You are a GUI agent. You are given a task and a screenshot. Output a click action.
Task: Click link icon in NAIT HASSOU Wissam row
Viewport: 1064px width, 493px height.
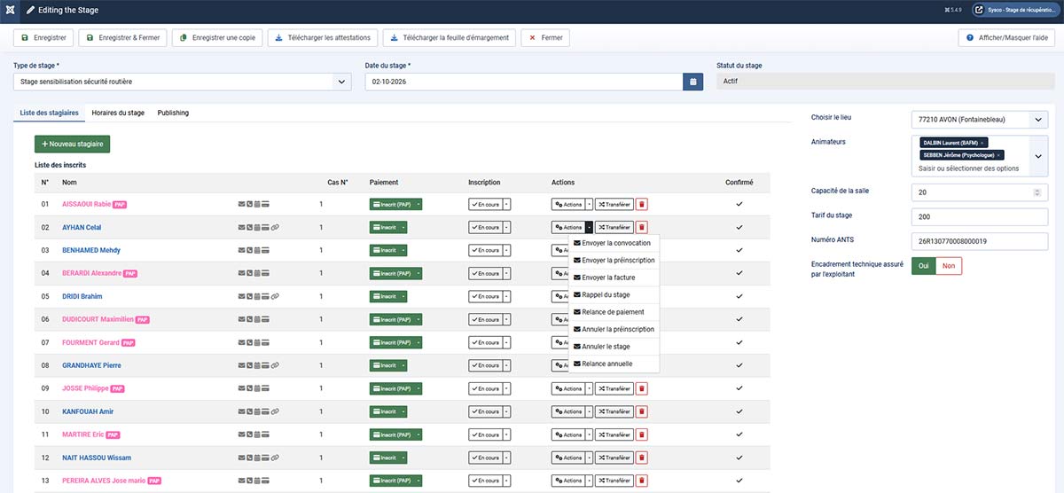(276, 458)
